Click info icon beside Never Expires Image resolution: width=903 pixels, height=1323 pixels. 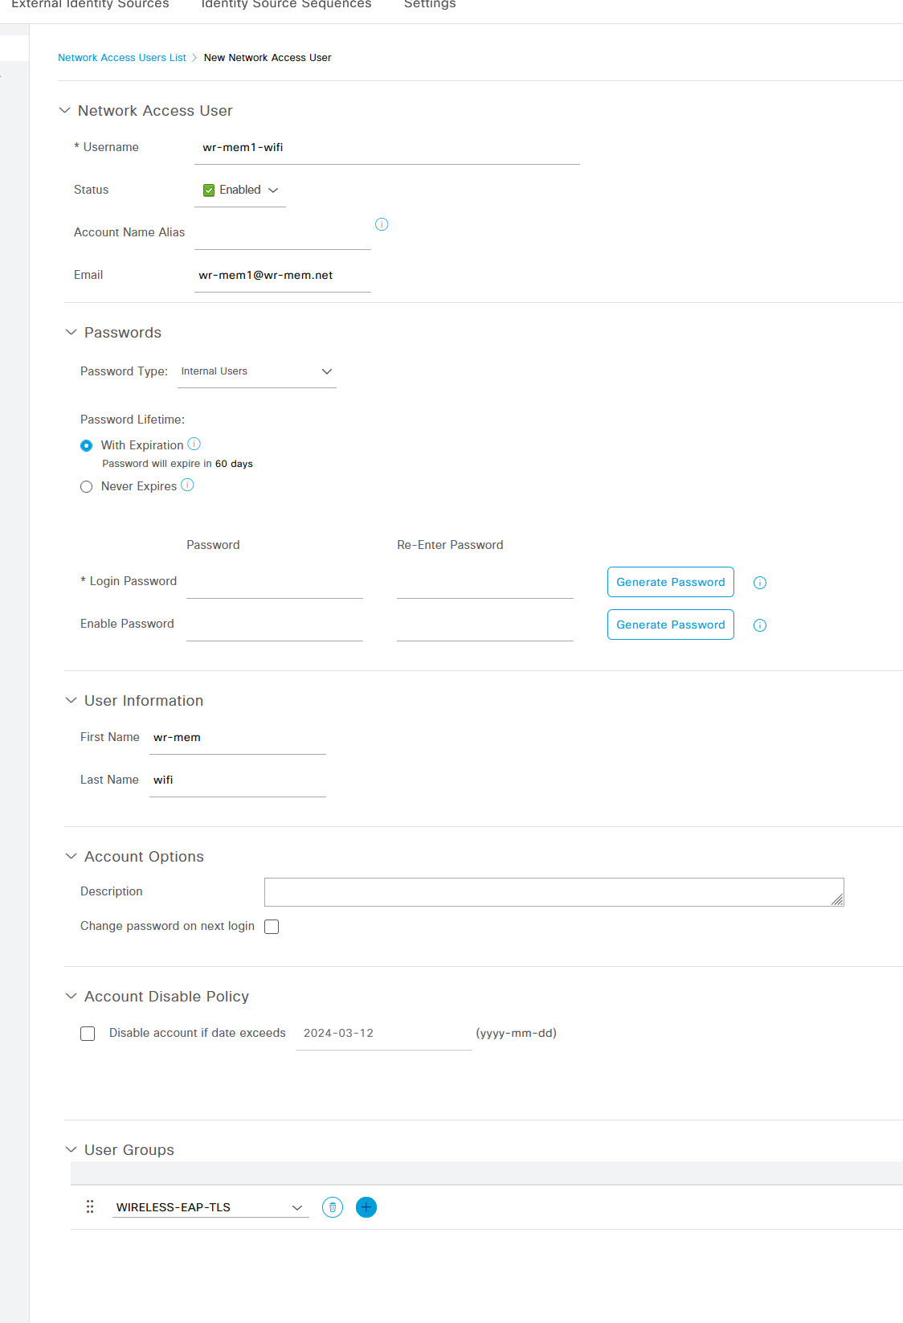coord(187,485)
